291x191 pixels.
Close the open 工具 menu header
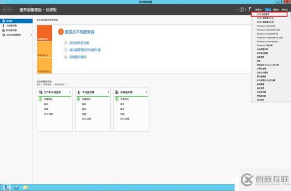(268, 10)
